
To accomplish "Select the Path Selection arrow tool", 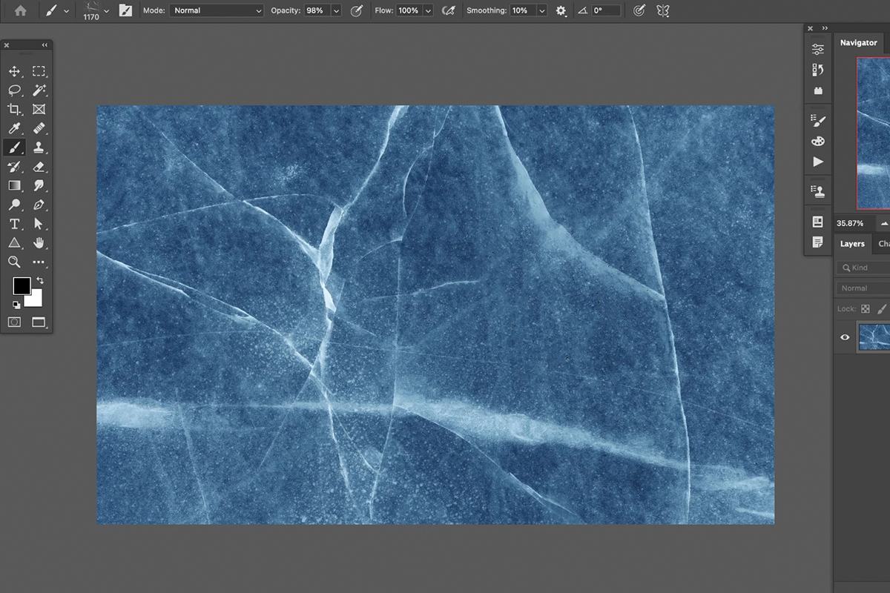I will 39,224.
